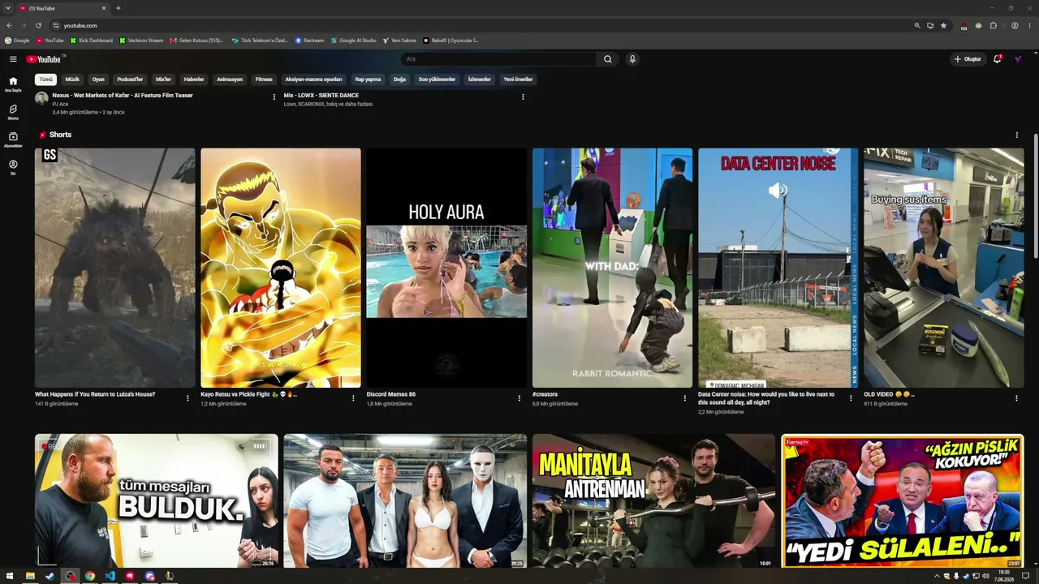Open the Restream bookmark
This screenshot has width=1039, height=584.
coord(310,41)
